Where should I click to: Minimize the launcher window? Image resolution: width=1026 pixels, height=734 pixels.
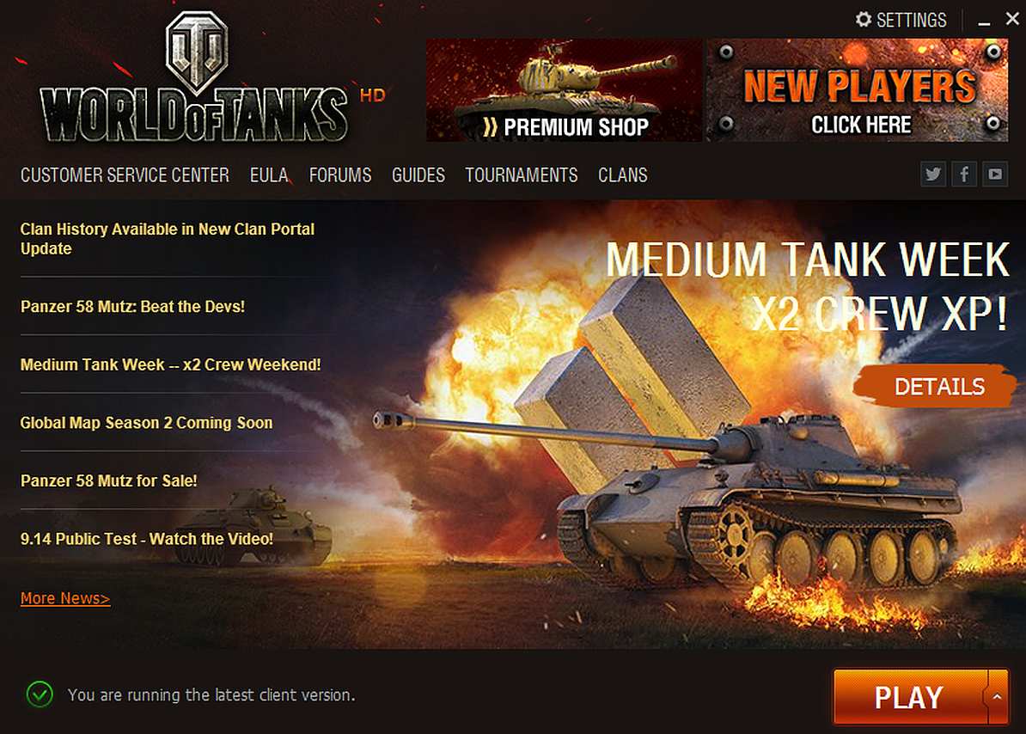984,21
